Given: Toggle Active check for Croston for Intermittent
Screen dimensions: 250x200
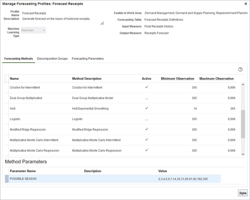Looking at the screenshot, I should pyautogui.click(x=147, y=87).
